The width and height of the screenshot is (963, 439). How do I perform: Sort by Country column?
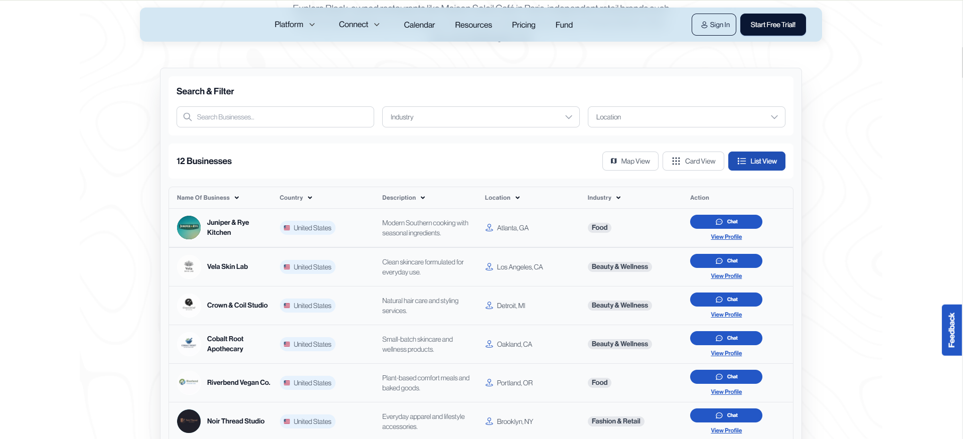coord(296,198)
